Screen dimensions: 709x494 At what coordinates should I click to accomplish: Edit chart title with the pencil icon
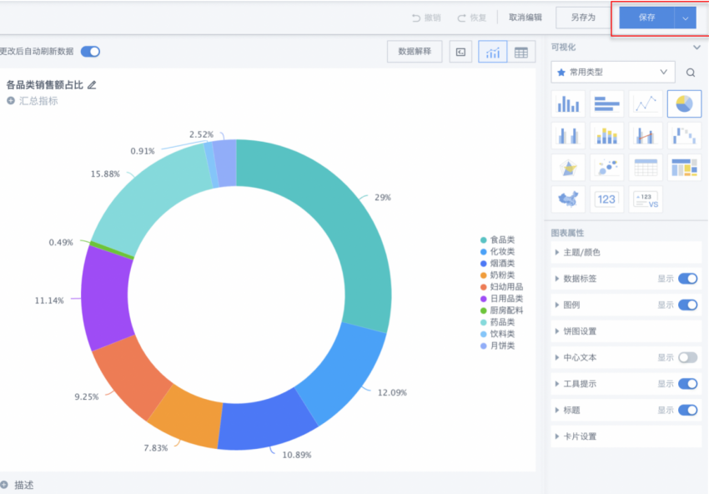(93, 84)
